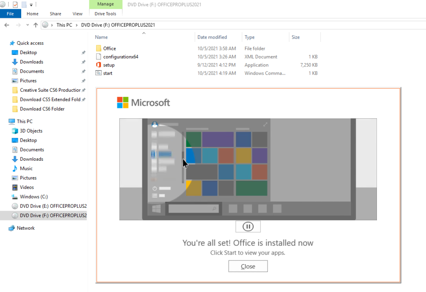
Task: Pause the Office installer animation
Action: (248, 226)
